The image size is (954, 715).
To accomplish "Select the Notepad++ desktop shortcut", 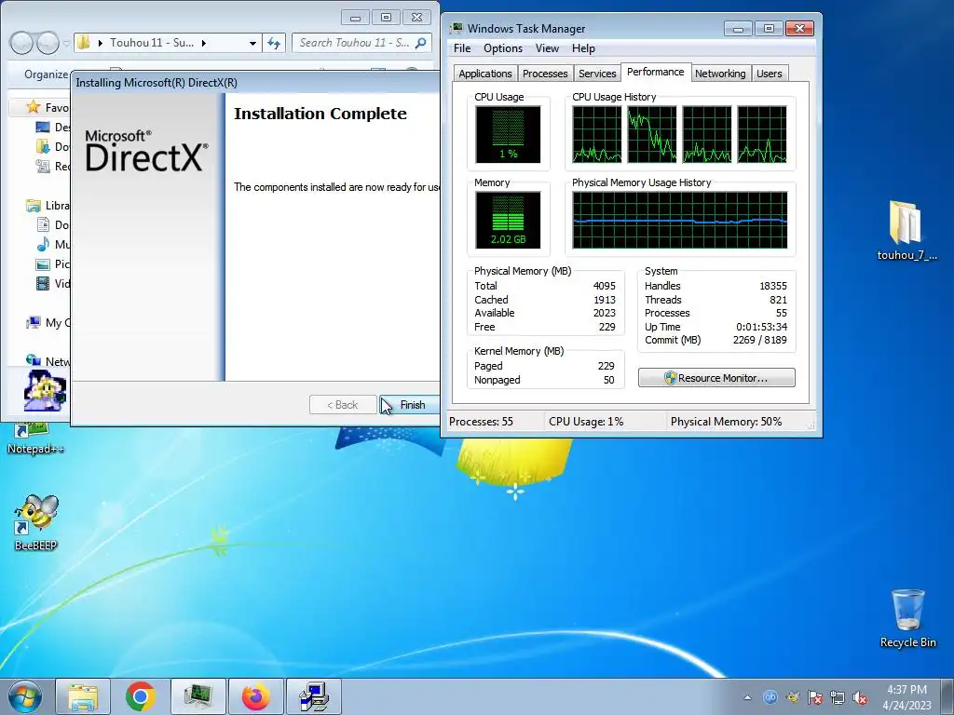I will (35, 439).
